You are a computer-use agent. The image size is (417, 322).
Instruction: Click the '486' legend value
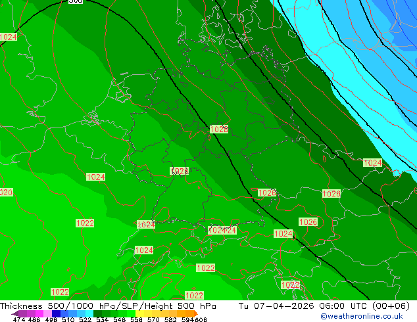coord(34,319)
